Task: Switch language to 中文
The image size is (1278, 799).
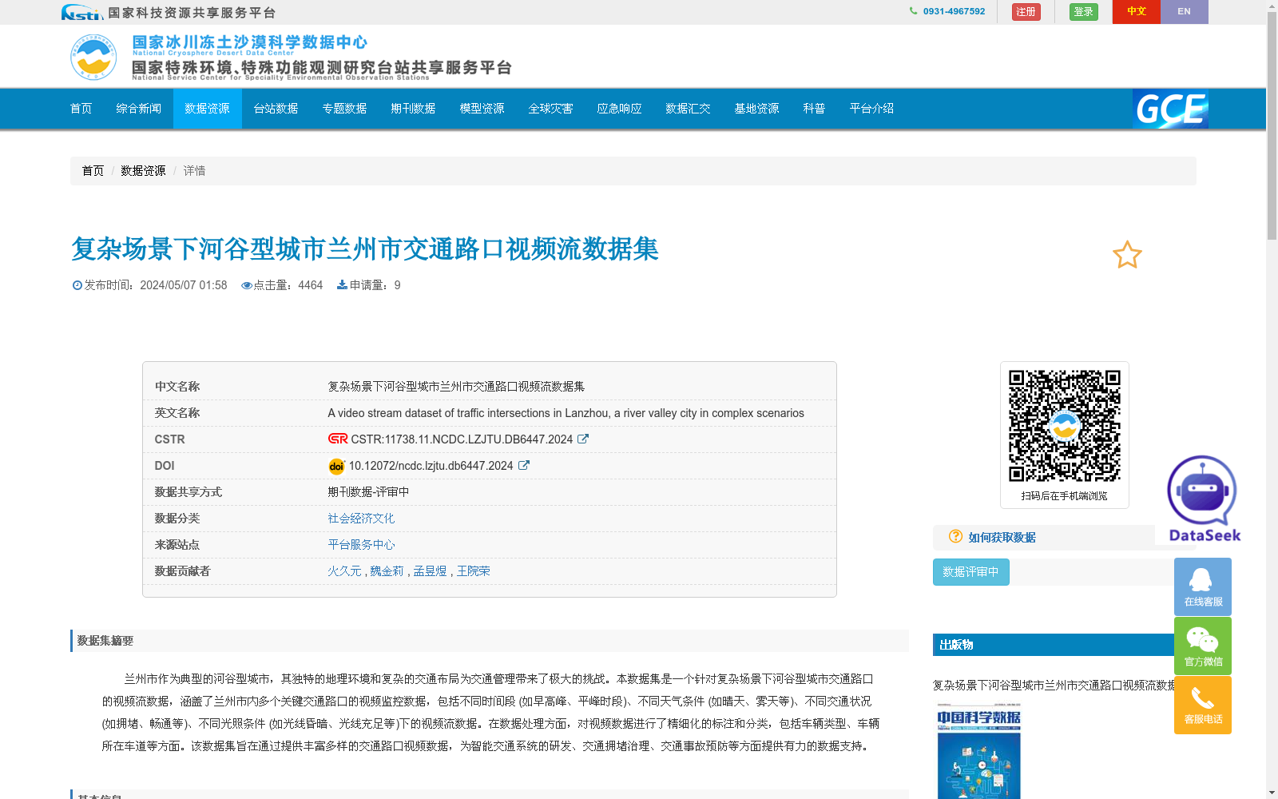Action: click(x=1137, y=12)
